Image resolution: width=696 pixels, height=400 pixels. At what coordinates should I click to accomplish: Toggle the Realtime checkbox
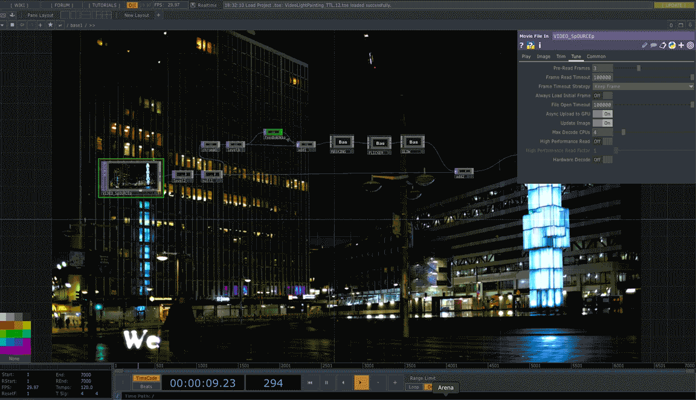tap(193, 5)
